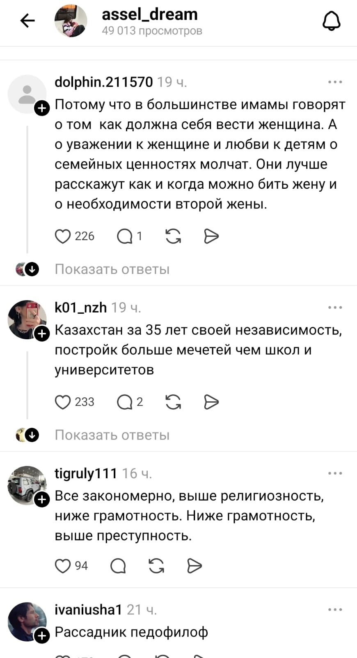Follow k01_nzh via avatar plus badge
The height and width of the screenshot is (658, 357).
pos(42,334)
